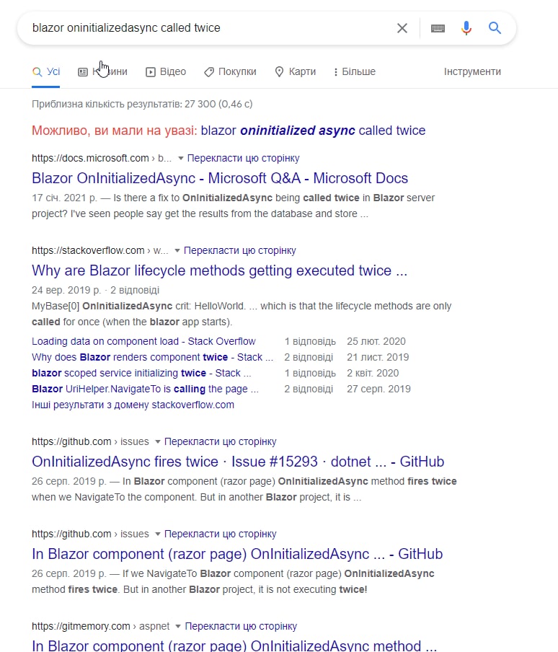Open 'Blazor UriHelper.NavigateTo is calling' sublink

click(145, 389)
